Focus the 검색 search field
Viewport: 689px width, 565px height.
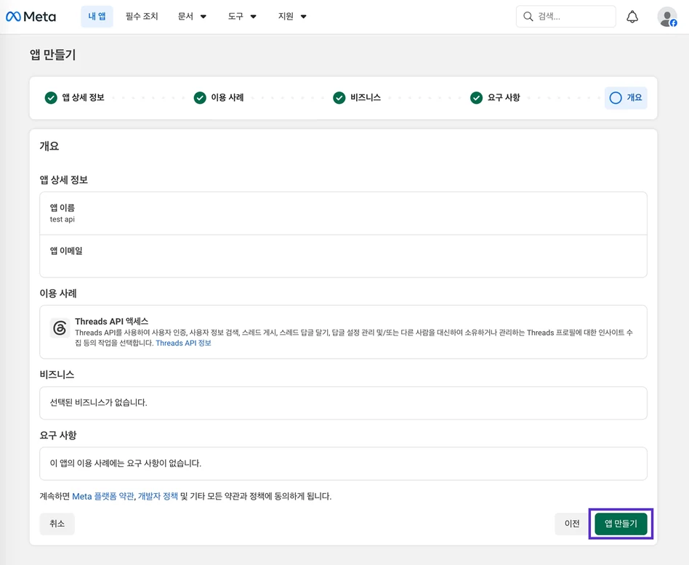click(565, 17)
